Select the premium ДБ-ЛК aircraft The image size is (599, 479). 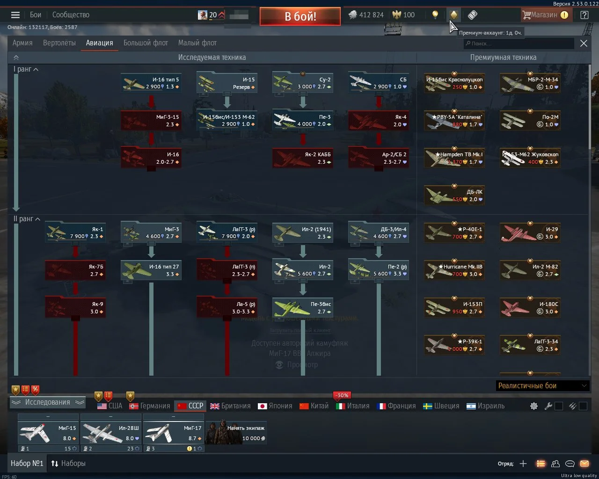(x=454, y=196)
